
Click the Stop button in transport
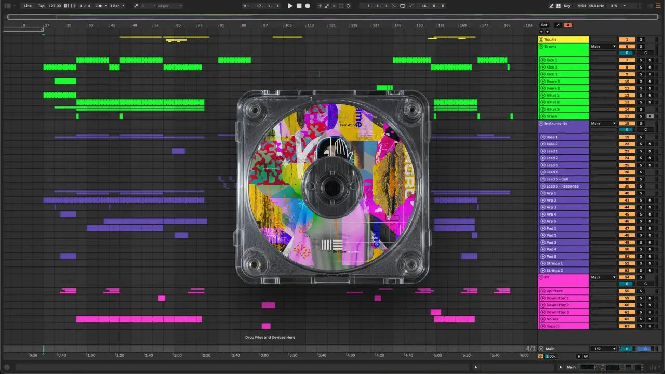[x=299, y=6]
